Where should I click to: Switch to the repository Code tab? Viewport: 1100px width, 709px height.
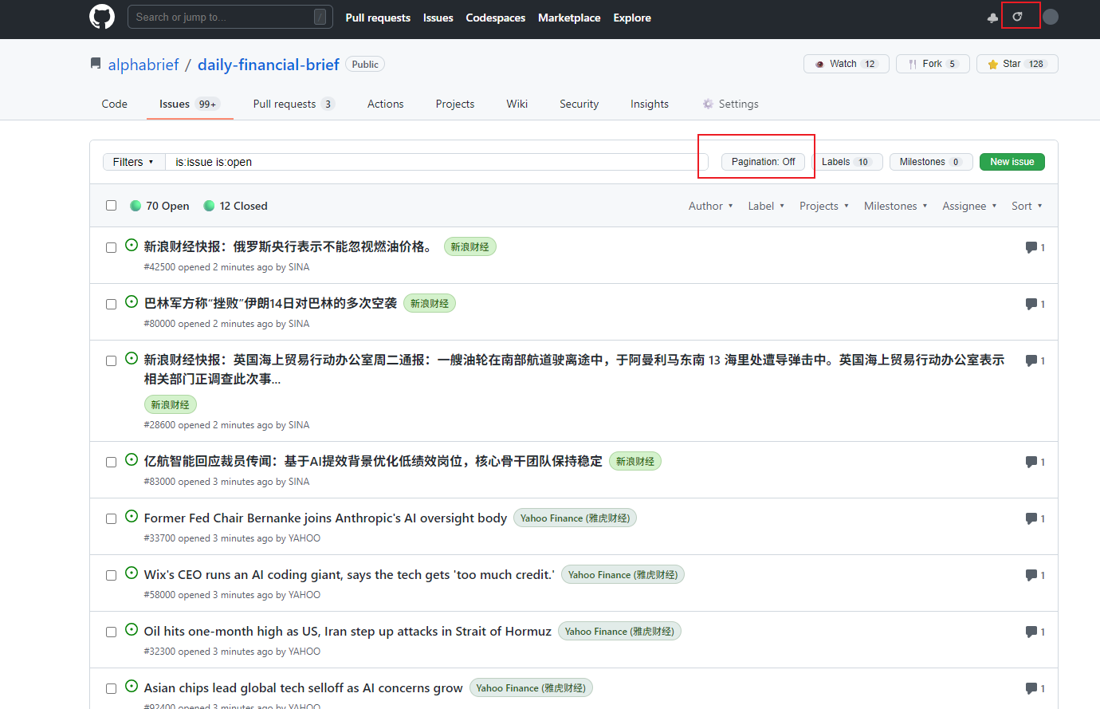pos(115,104)
